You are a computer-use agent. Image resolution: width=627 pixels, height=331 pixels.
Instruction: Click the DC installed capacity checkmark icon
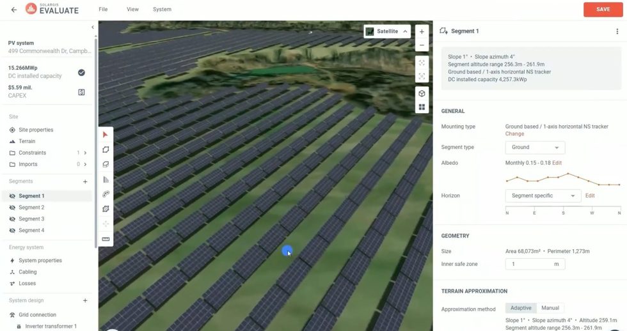pos(82,72)
